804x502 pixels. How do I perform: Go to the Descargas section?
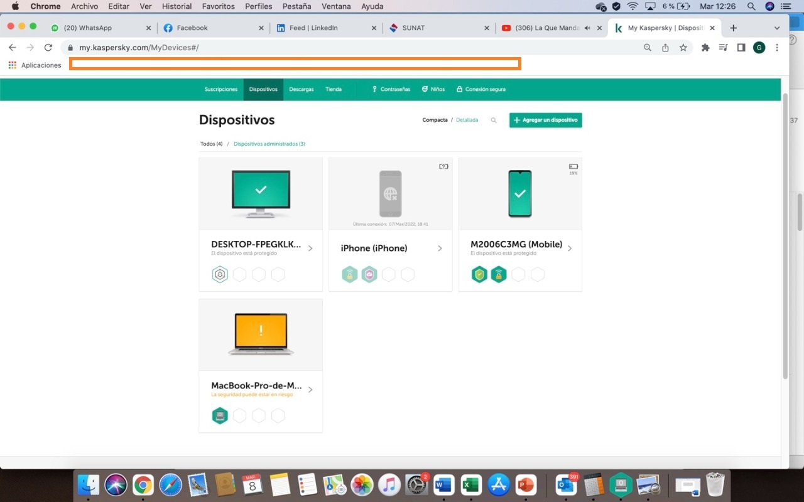301,89
